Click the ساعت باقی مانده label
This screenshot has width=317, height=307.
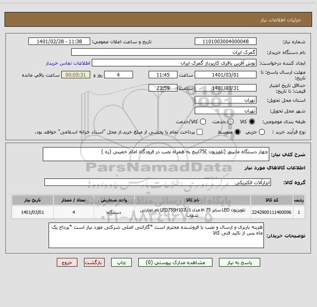41,75
